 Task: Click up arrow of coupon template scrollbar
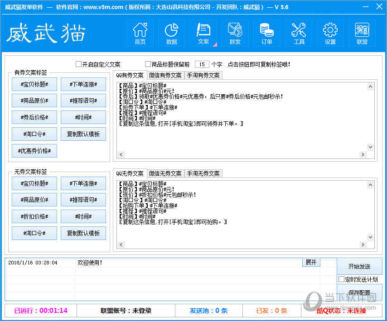tap(370, 86)
